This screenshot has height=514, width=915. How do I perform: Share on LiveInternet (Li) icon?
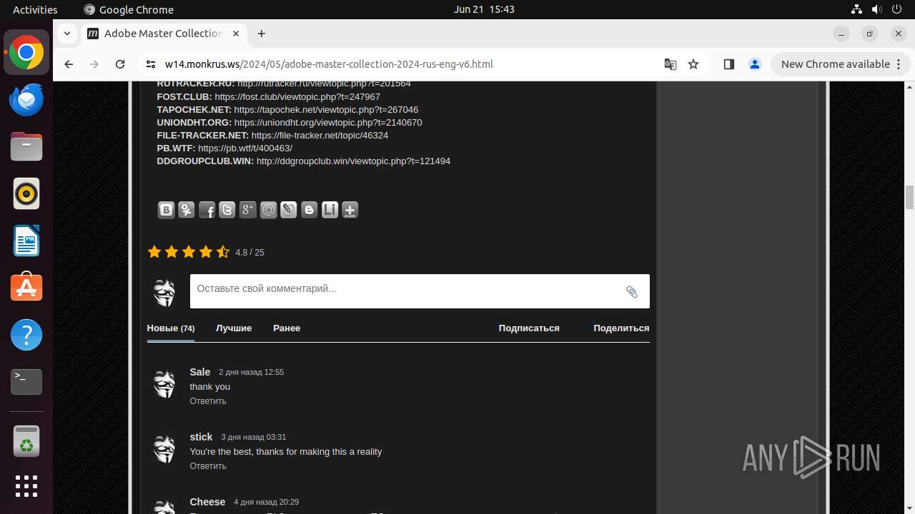click(x=330, y=210)
